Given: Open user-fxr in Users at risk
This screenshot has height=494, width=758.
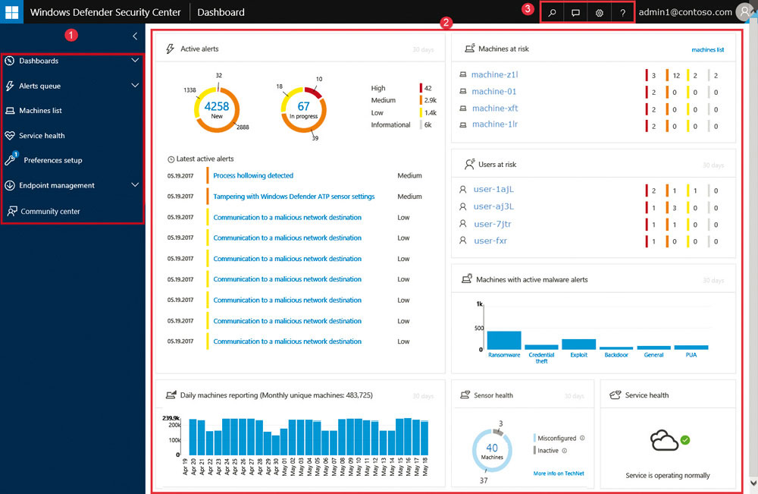Looking at the screenshot, I should [490, 241].
